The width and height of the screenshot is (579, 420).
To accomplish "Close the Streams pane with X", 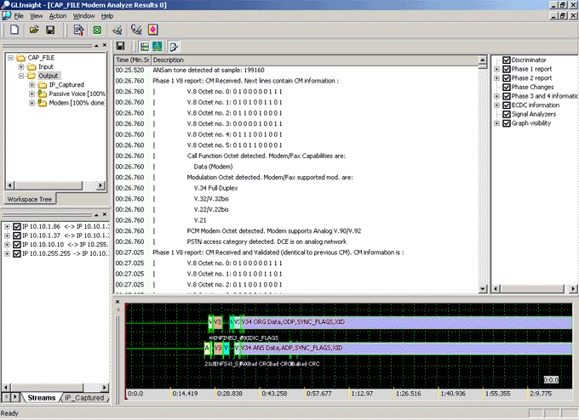I will [105, 214].
